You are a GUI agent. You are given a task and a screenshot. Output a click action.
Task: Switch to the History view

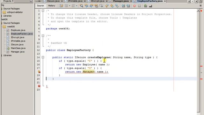52,6
